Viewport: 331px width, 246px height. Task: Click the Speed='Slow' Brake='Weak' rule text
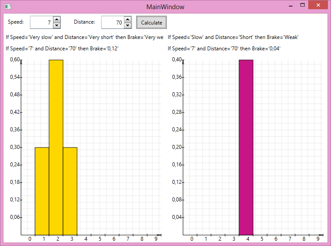coord(233,38)
